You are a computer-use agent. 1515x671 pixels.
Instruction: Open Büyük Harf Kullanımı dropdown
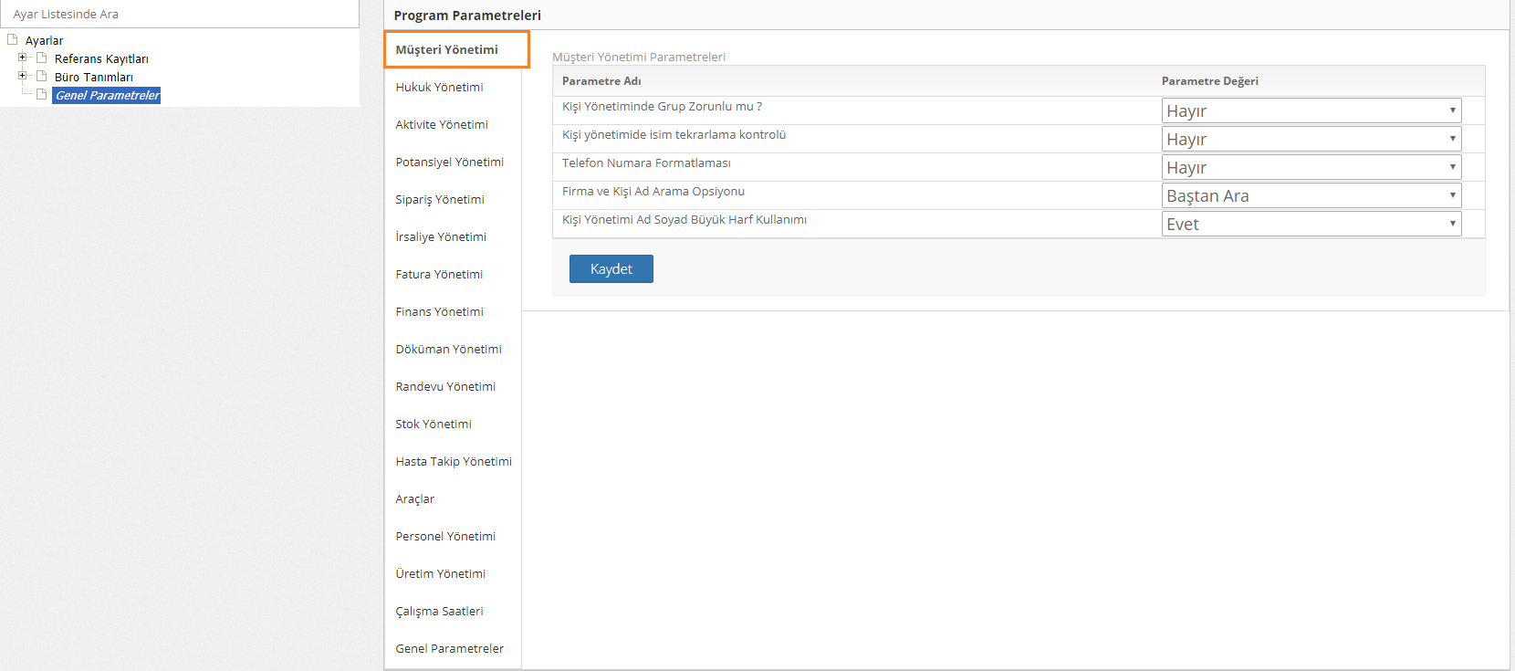click(1311, 224)
